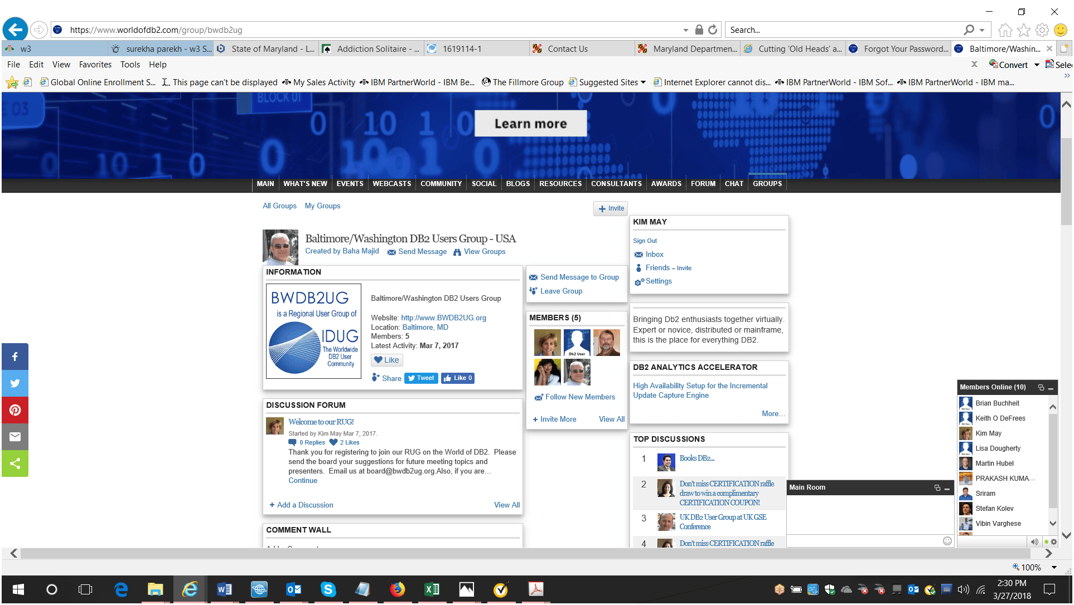Expand the Convert toolbar dropdown arrow
Image resolution: width=1074 pixels, height=605 pixels.
1037,65
